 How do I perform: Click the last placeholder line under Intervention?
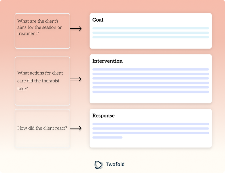pyautogui.click(x=150, y=92)
